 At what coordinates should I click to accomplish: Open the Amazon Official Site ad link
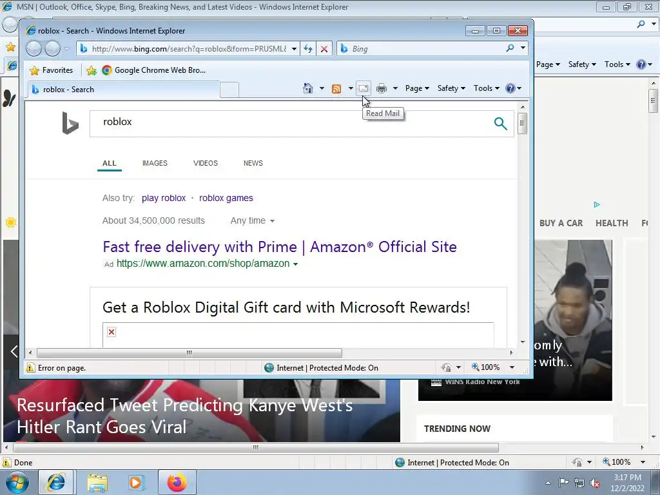[x=280, y=247]
